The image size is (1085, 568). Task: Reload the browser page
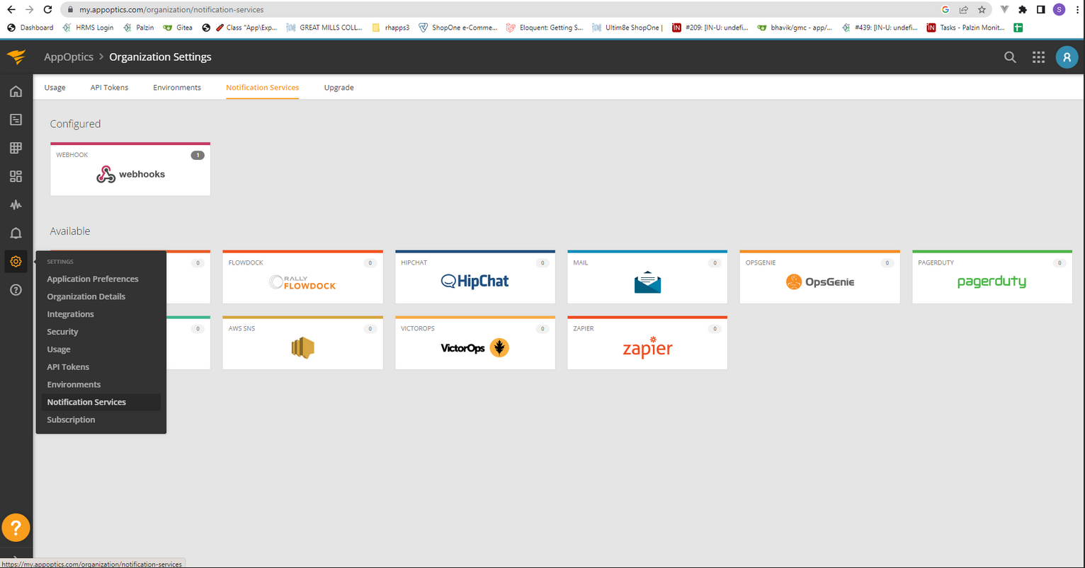click(x=47, y=10)
